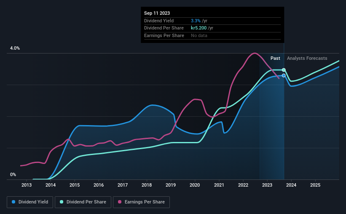Image resolution: width=346 pixels, height=214 pixels.
Task: Select the teal data point marker on chart
Action: (x=284, y=70)
